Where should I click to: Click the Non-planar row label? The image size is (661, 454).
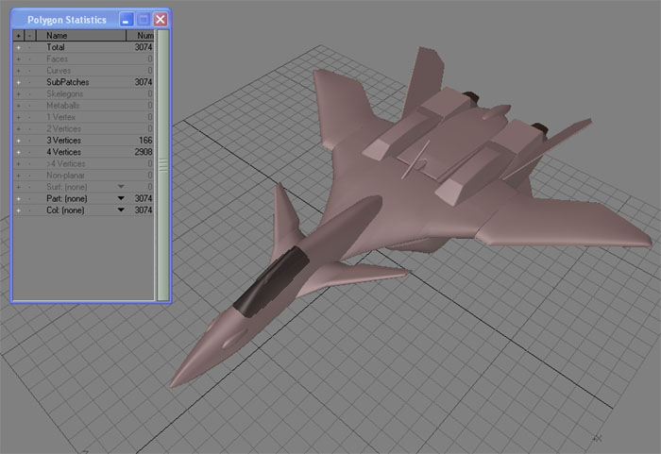click(x=65, y=176)
